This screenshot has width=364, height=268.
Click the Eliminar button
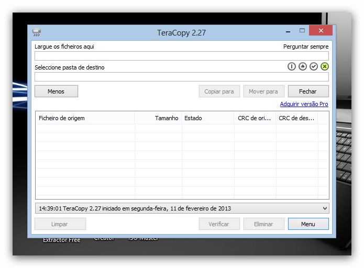click(x=263, y=224)
